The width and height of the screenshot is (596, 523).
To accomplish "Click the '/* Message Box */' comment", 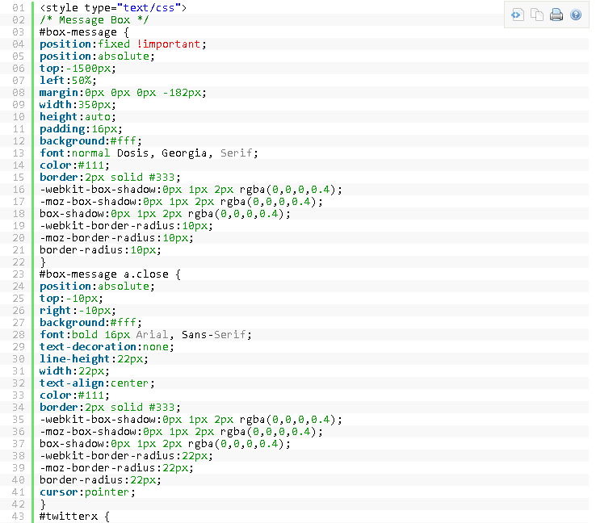I will click(x=94, y=19).
